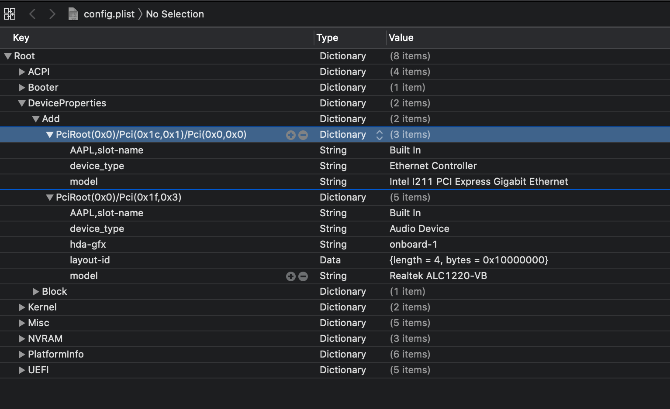Click the Value column header
Screen dimensions: 670x409
(x=401, y=37)
